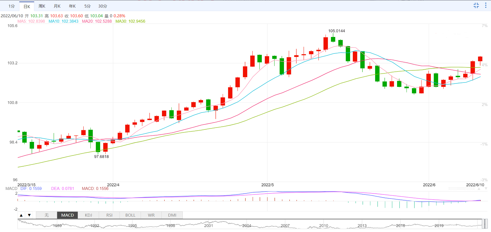The height and width of the screenshot is (232, 491).
Task: Click the timeline overview near 2001
Action: (208, 226)
